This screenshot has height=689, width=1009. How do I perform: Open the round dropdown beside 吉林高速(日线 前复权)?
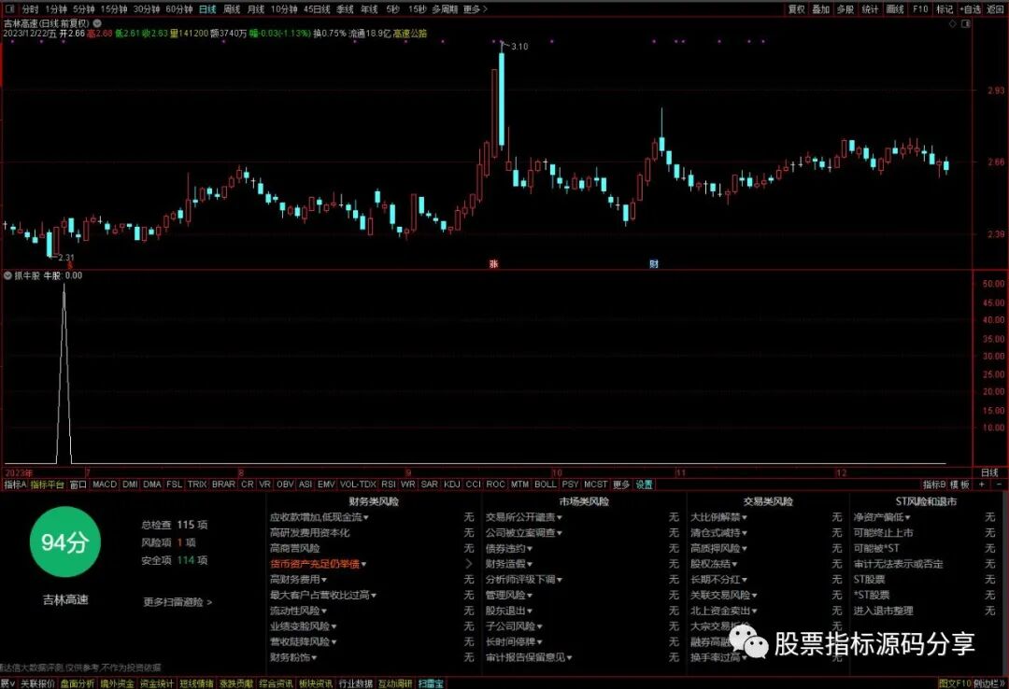[x=97, y=23]
